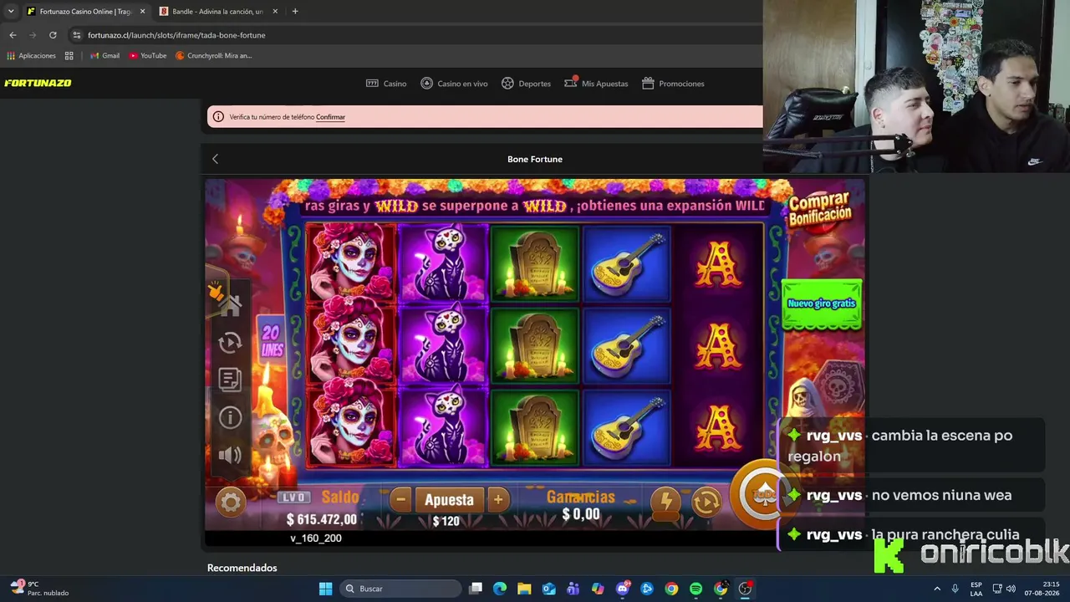Open the Crunchyroll bookmark
The image size is (1070, 602).
coord(214,56)
